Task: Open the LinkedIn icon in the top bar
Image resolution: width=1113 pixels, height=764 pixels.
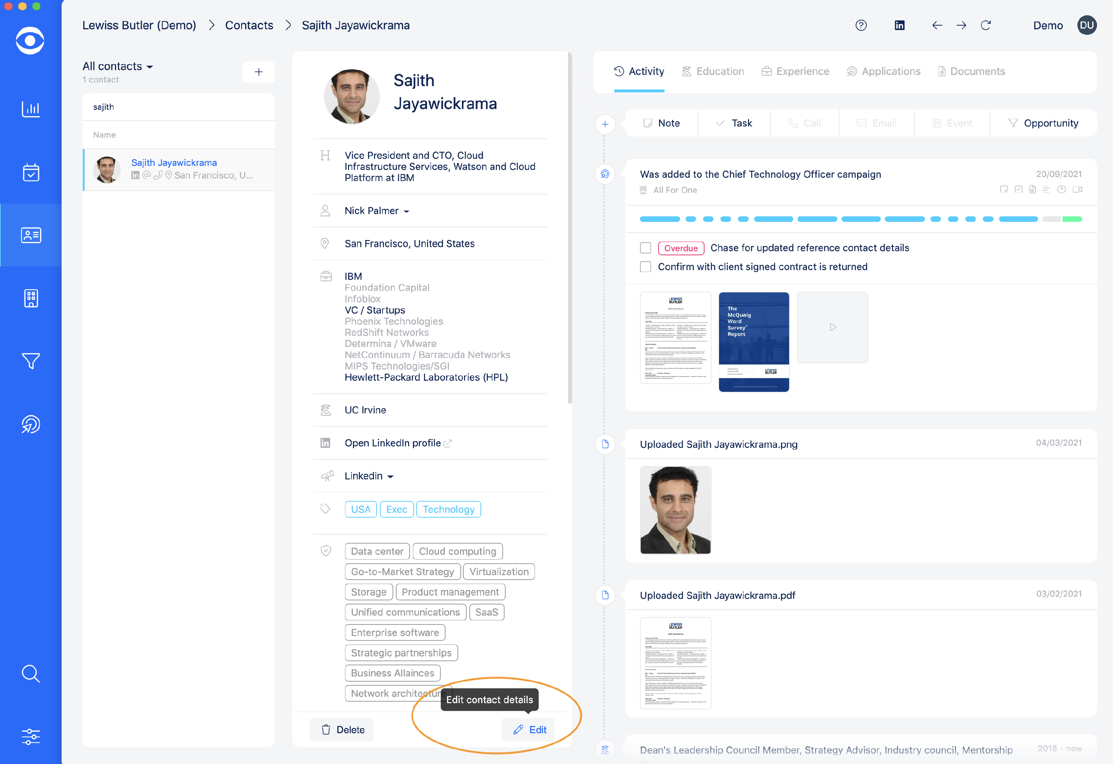Action: point(899,25)
